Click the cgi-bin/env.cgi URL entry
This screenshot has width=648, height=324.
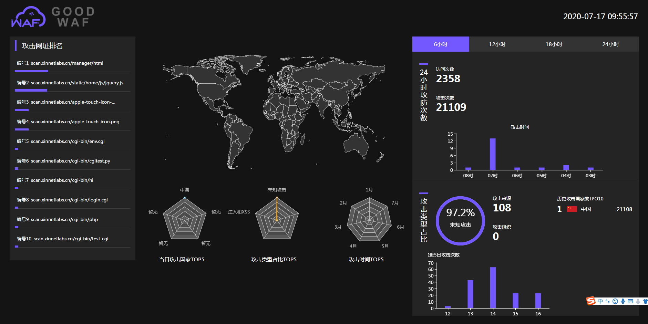[x=68, y=142]
